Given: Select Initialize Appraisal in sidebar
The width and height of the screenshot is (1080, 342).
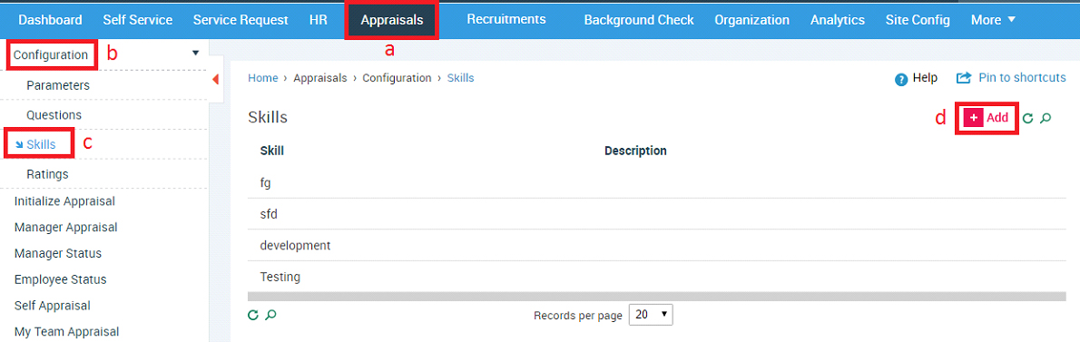Looking at the screenshot, I should [x=64, y=201].
